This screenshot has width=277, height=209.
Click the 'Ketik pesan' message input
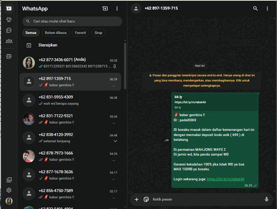[207, 200]
